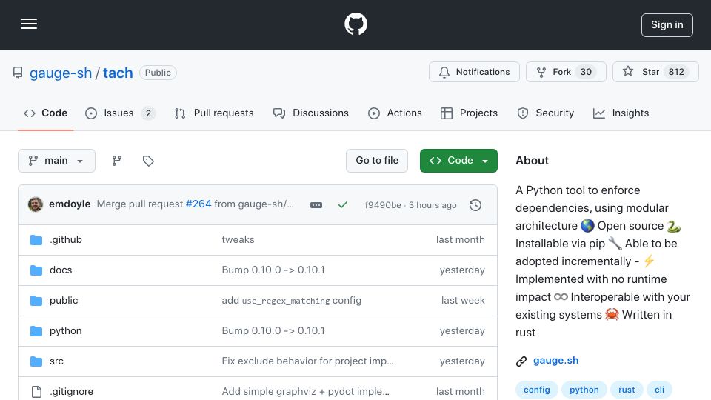
Task: Open the tach repository link
Action: [x=118, y=73]
